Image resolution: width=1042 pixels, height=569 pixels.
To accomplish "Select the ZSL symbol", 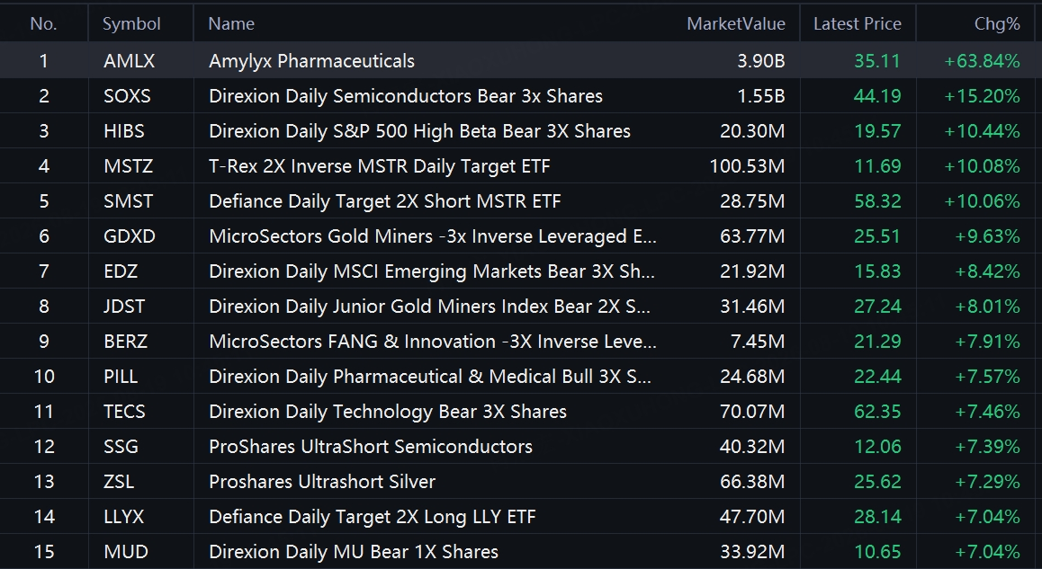I will click(x=119, y=482).
